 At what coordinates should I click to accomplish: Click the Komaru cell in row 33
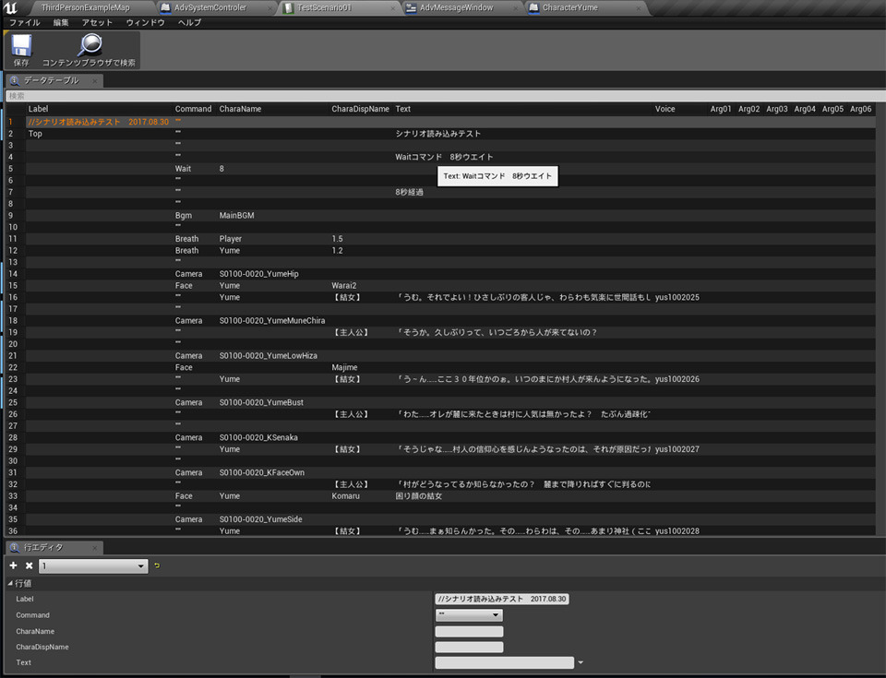click(x=345, y=496)
